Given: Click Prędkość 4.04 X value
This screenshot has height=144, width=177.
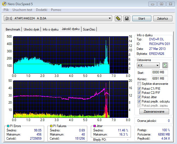Looking at the screenshot, I should pos(166,139).
